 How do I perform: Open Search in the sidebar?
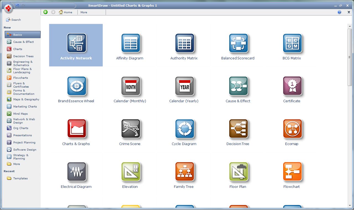pos(14,20)
